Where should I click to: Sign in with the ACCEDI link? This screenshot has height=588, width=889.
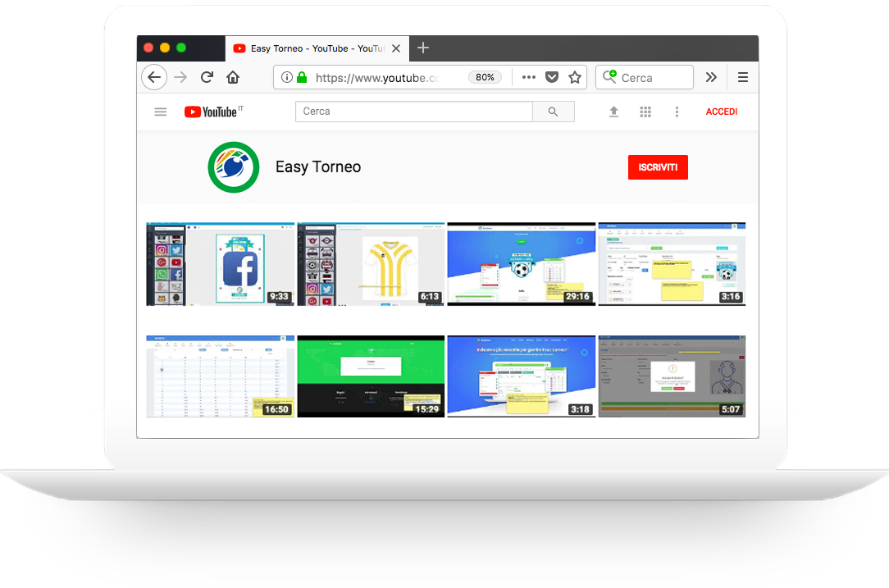point(721,112)
